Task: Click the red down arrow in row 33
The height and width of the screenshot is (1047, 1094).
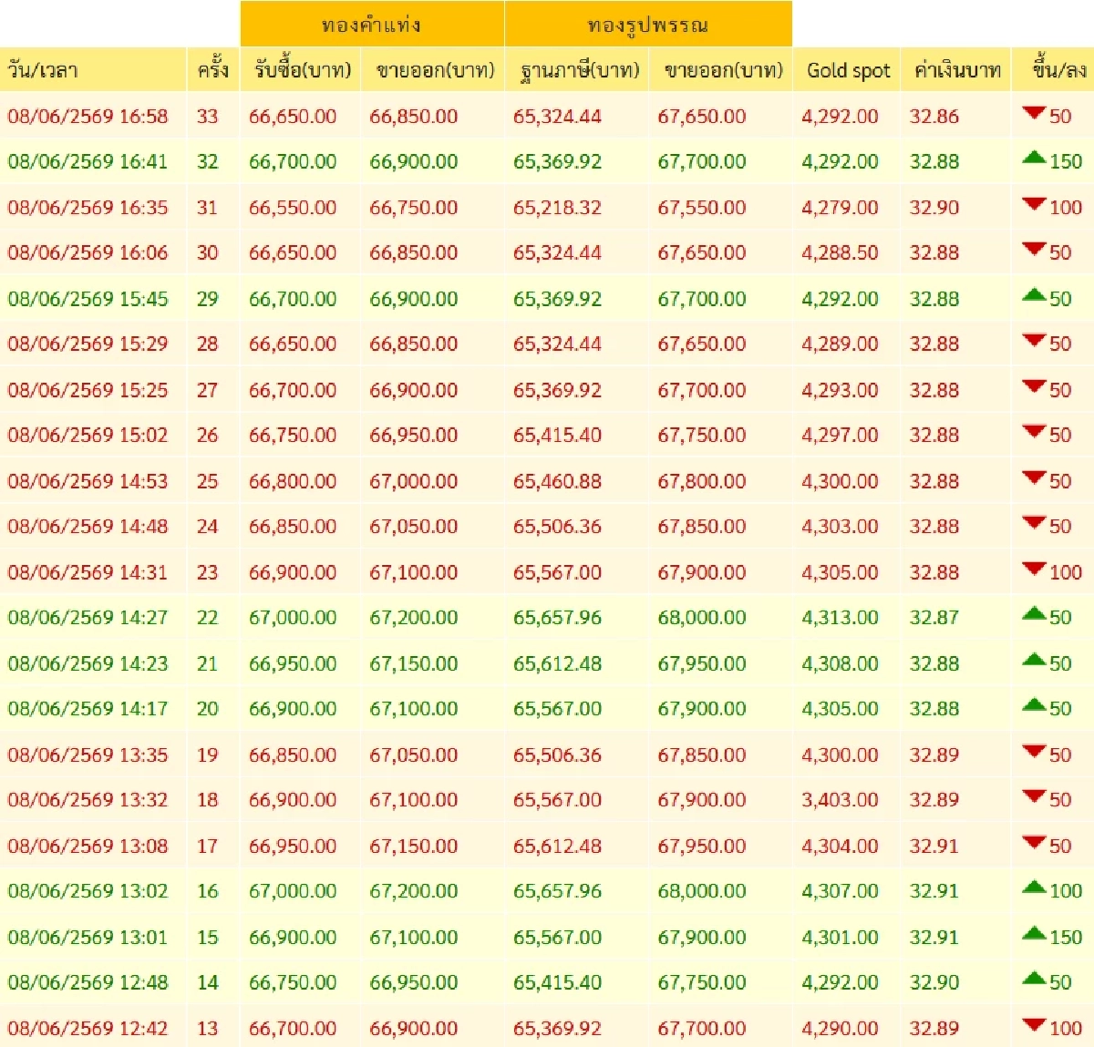Action: tap(1034, 112)
